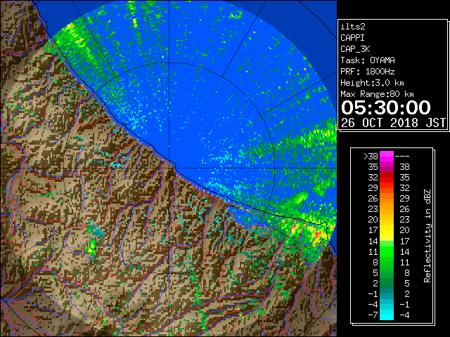Viewport: 450px width, 337px height.
Task: Click Max Range:80 km text
Action: click(x=377, y=94)
